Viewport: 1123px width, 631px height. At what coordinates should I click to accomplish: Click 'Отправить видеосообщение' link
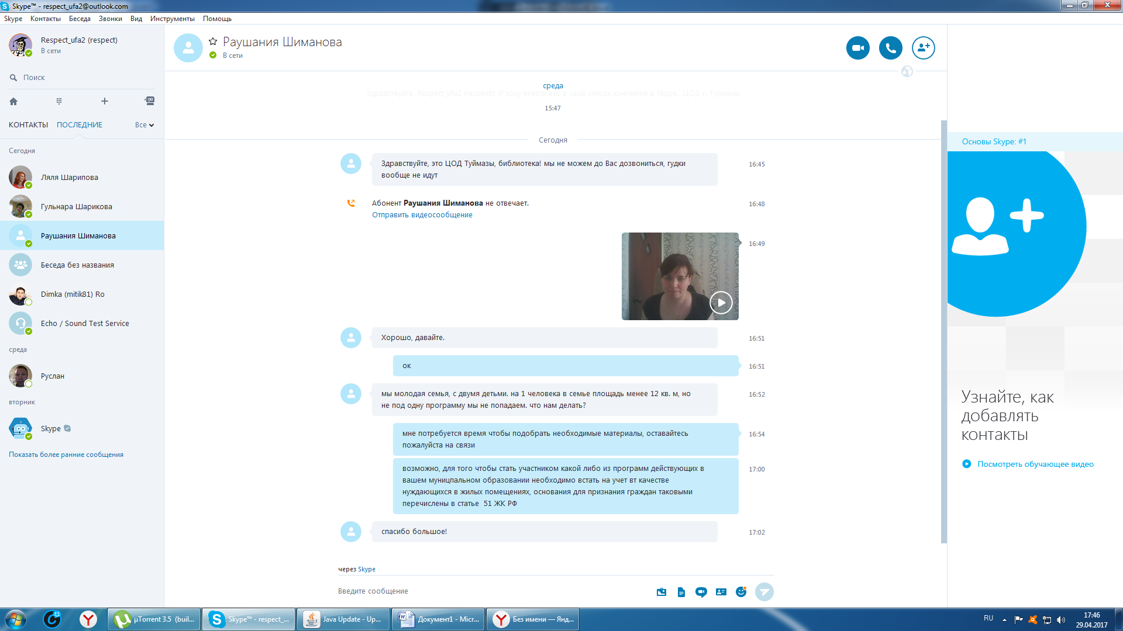pos(422,215)
